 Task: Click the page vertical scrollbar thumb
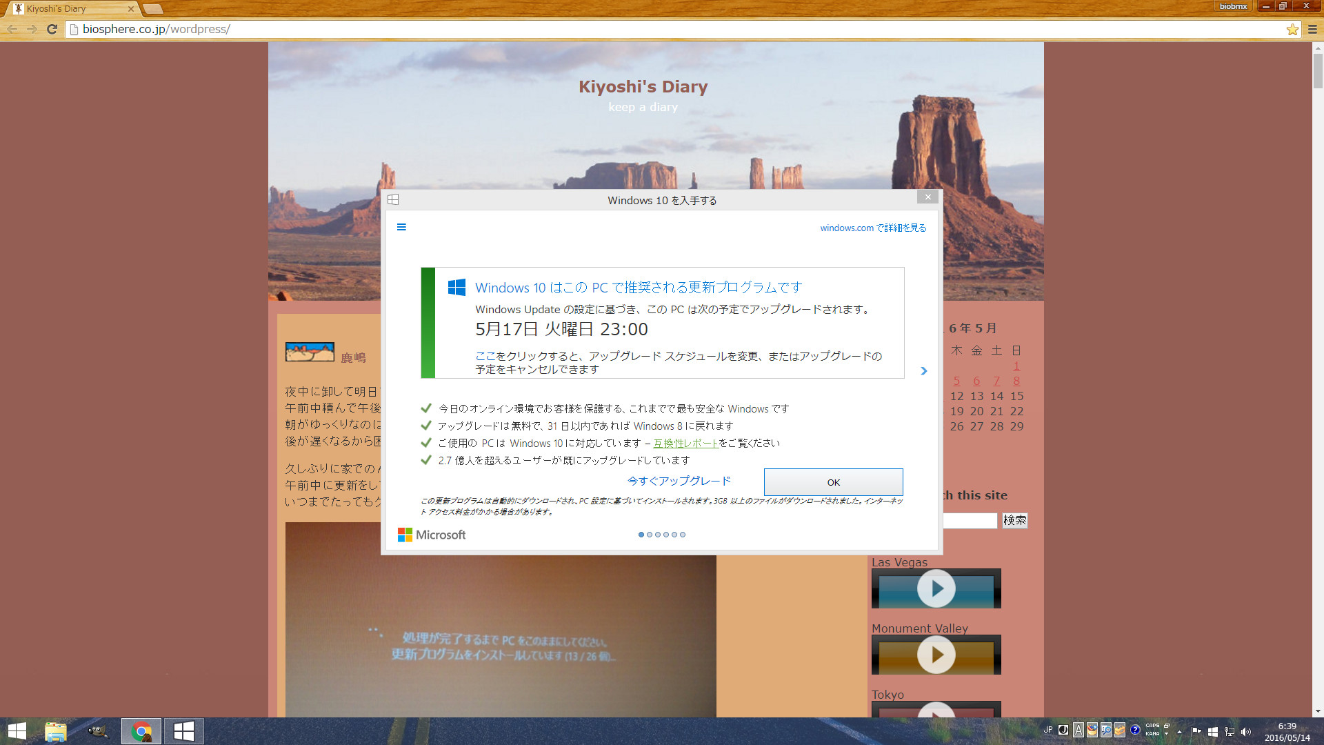[1318, 70]
